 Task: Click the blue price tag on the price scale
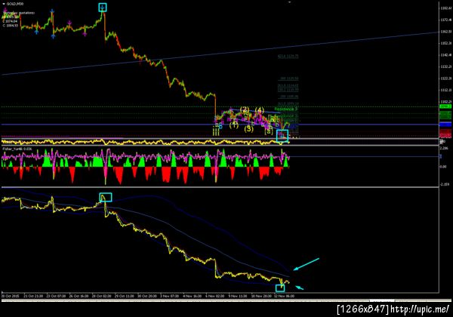coord(445,125)
